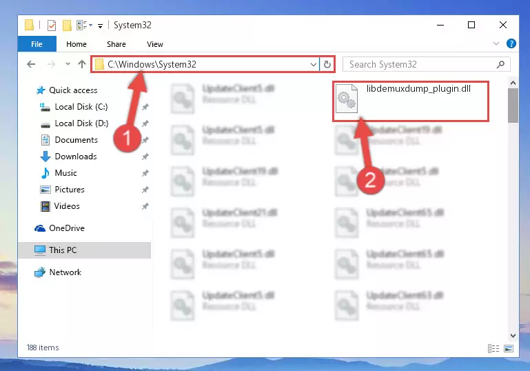The width and height of the screenshot is (530, 371).
Task: Click the vertical scrollbar thumb
Action: click(513, 106)
